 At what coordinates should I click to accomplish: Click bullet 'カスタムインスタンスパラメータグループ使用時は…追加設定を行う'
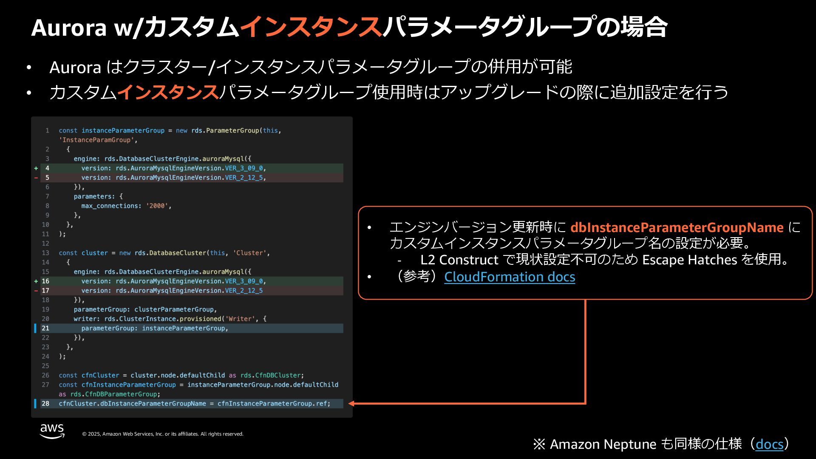[389, 92]
